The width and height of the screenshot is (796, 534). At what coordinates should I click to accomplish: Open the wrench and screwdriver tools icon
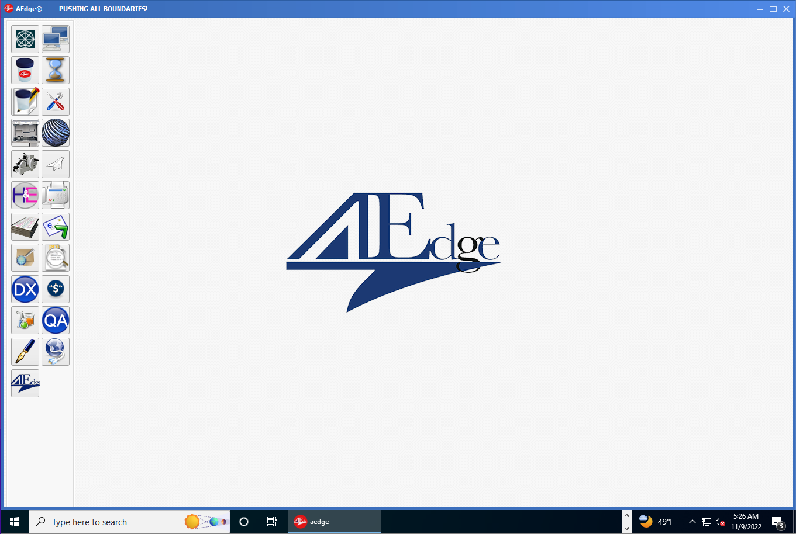56,102
